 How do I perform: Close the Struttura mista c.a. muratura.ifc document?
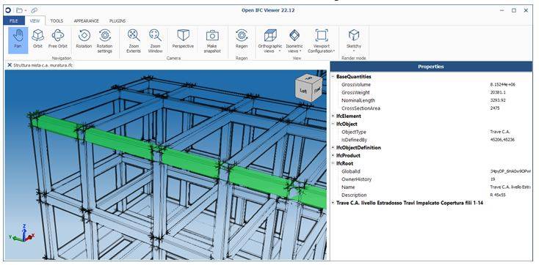click(x=10, y=65)
